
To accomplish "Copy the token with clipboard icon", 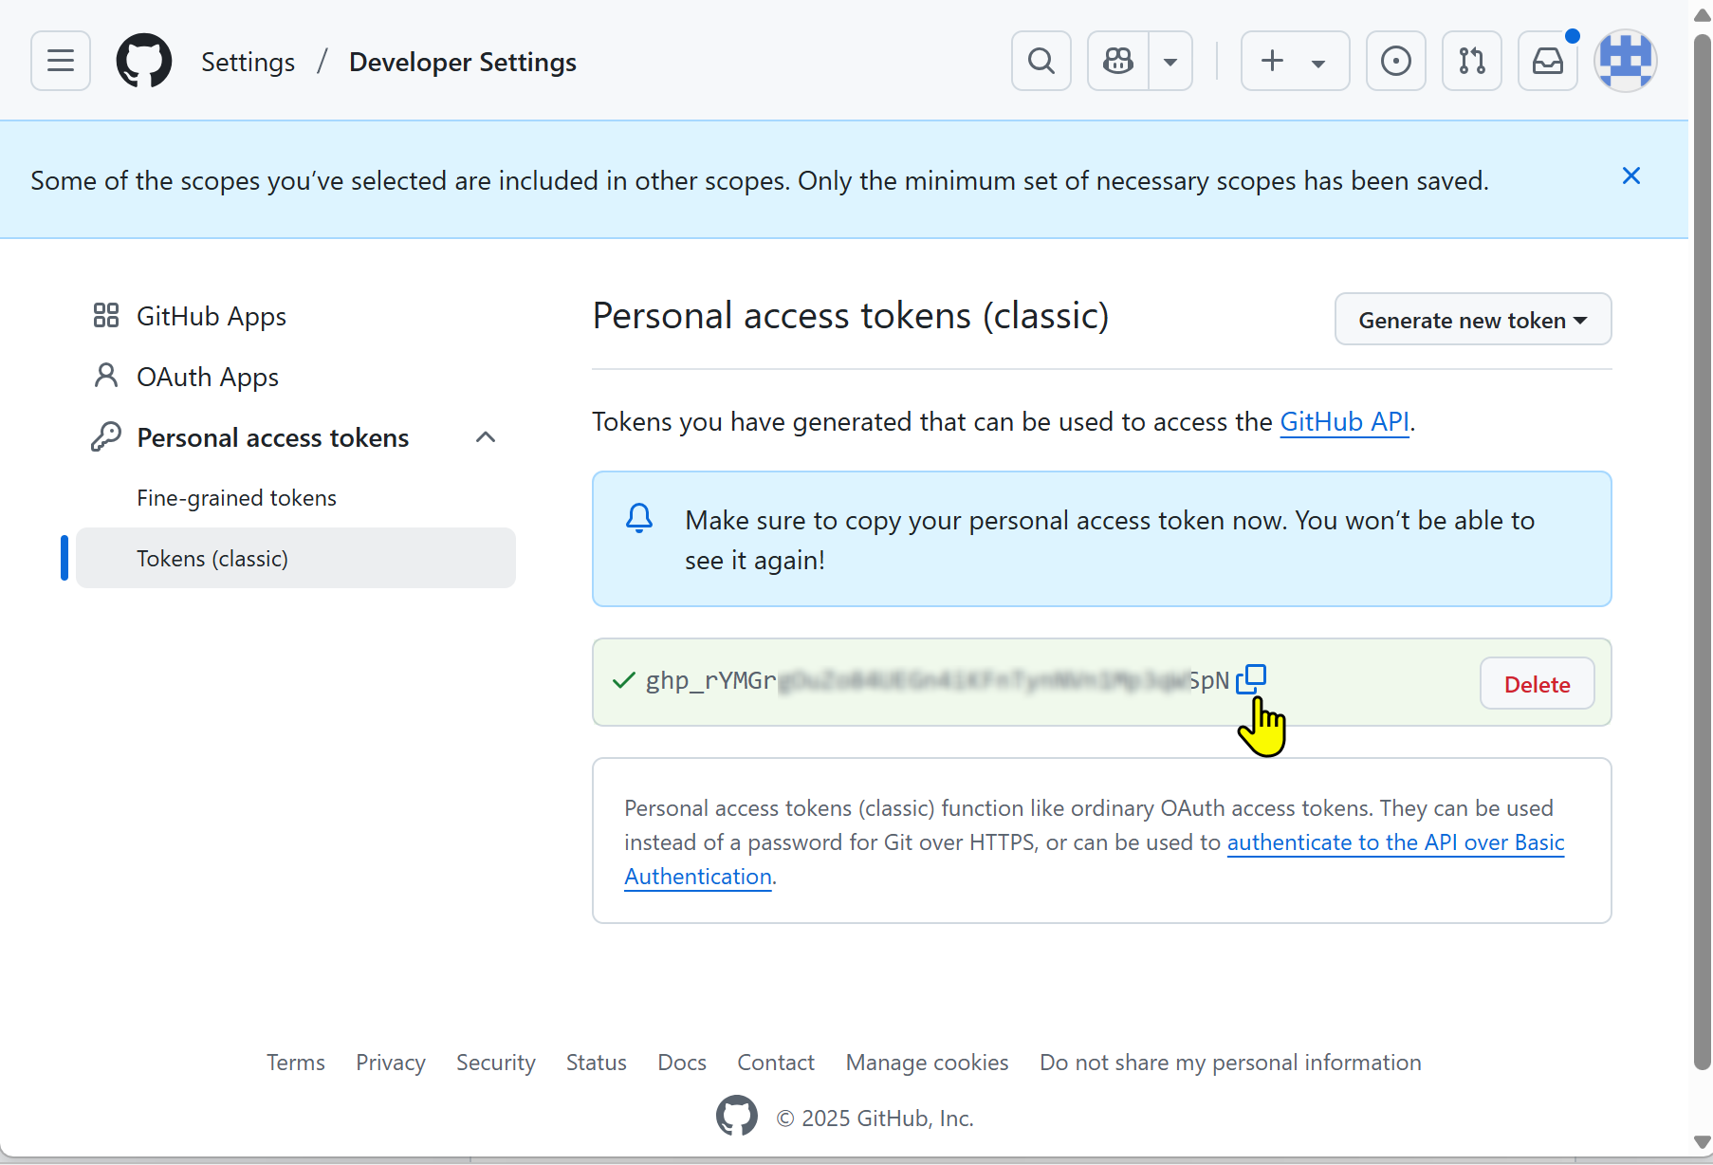I will click(x=1251, y=679).
